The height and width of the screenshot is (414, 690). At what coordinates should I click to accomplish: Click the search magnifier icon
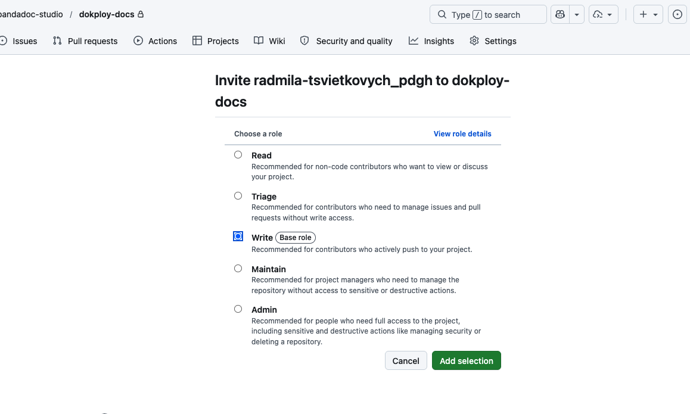click(442, 14)
